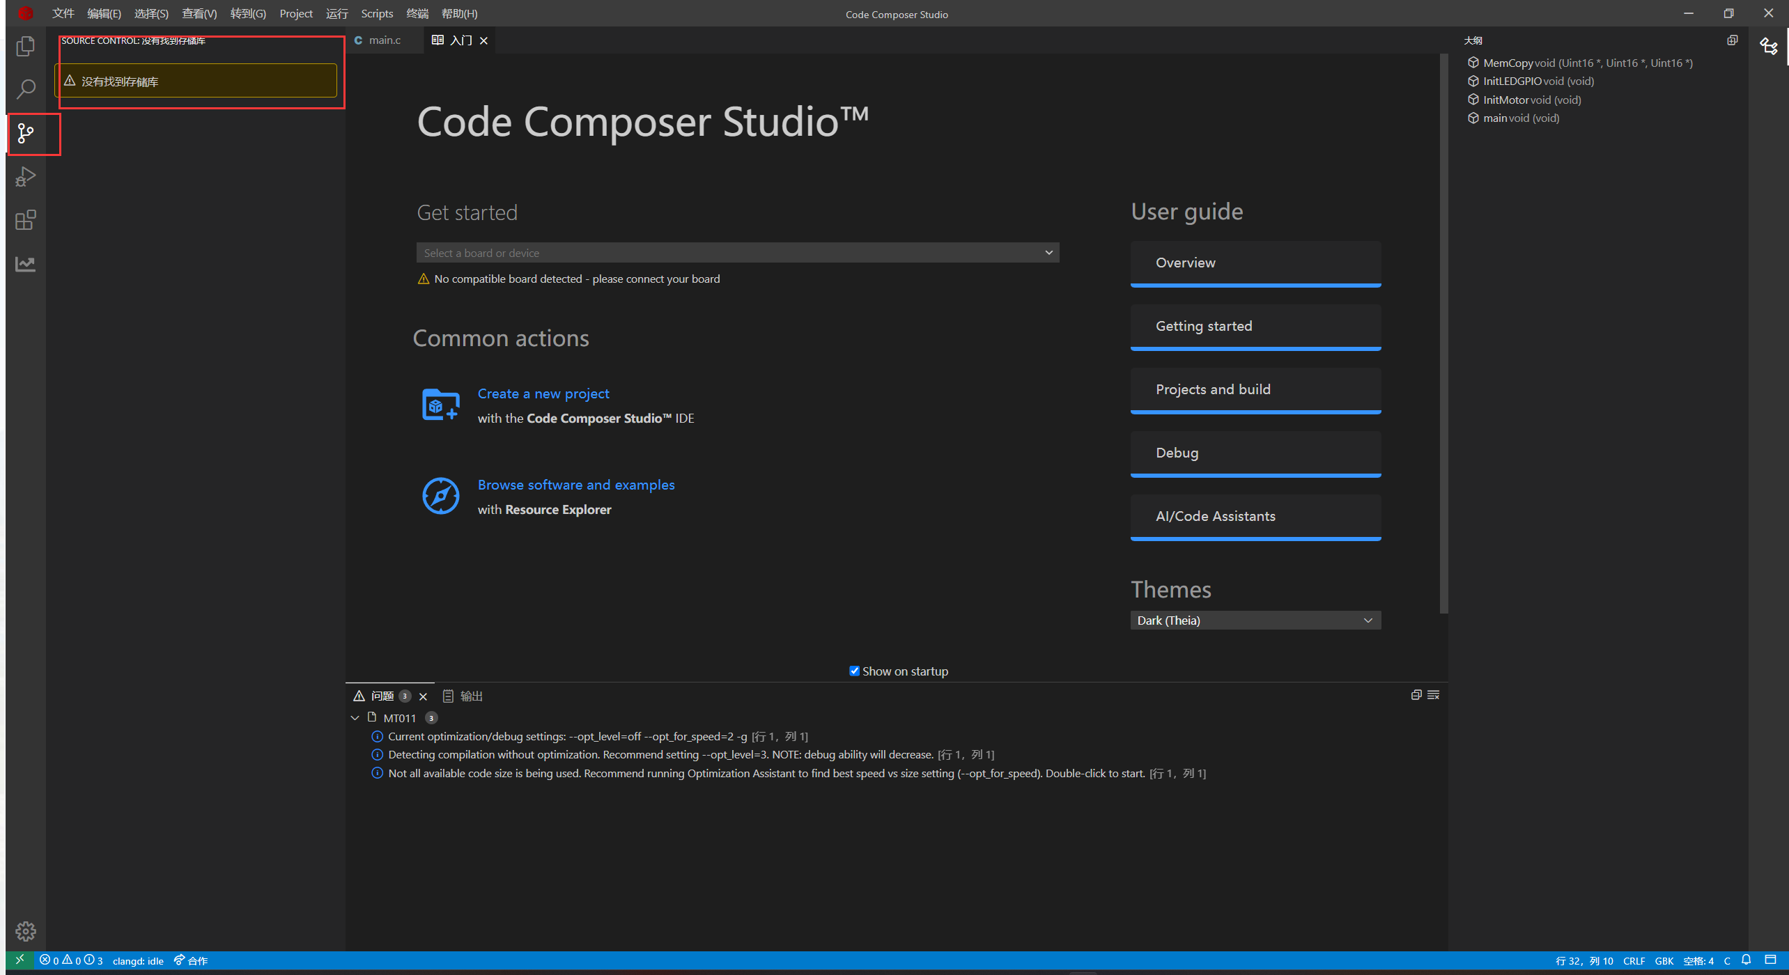
Task: Open the Run and Debug icon
Action: click(26, 177)
